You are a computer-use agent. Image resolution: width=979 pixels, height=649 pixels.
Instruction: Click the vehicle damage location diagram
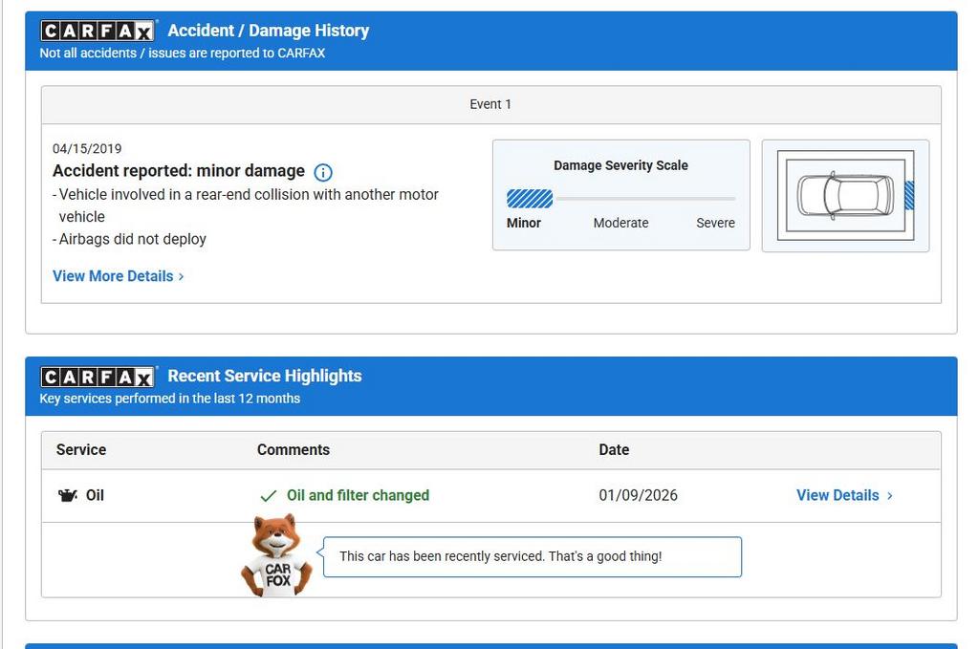[845, 195]
